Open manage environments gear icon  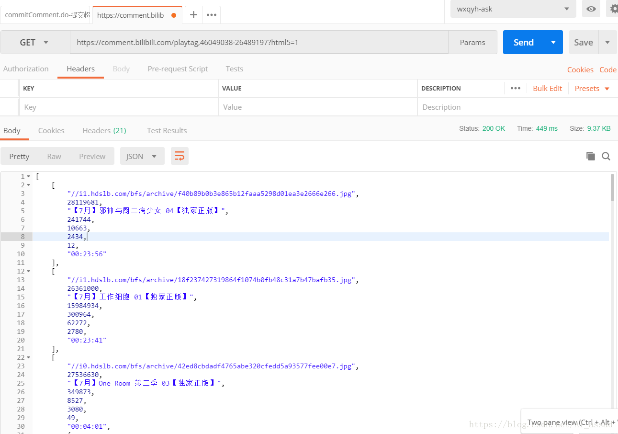[613, 9]
